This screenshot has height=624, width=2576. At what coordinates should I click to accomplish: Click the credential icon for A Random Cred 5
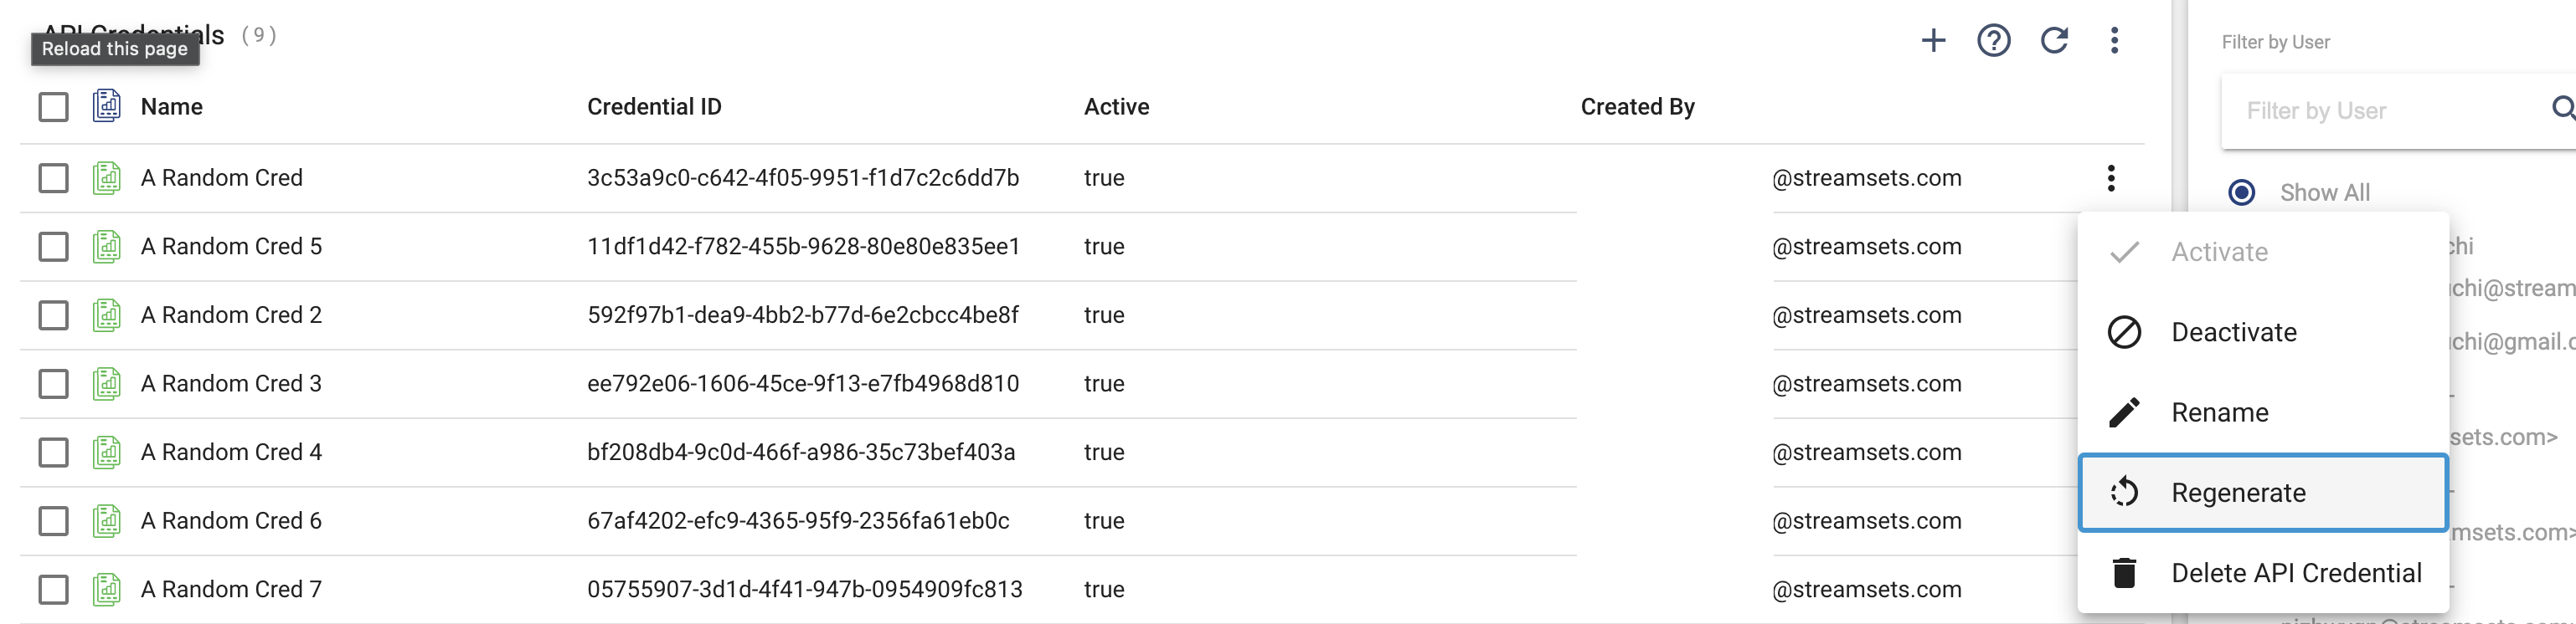107,247
